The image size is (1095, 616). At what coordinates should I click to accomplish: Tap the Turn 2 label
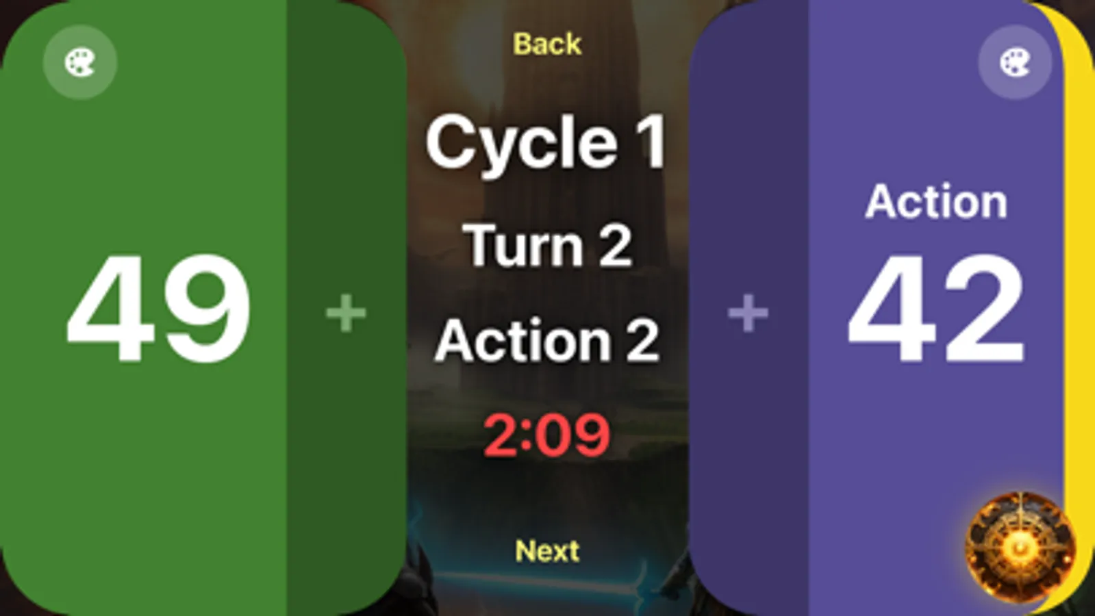[547, 246]
